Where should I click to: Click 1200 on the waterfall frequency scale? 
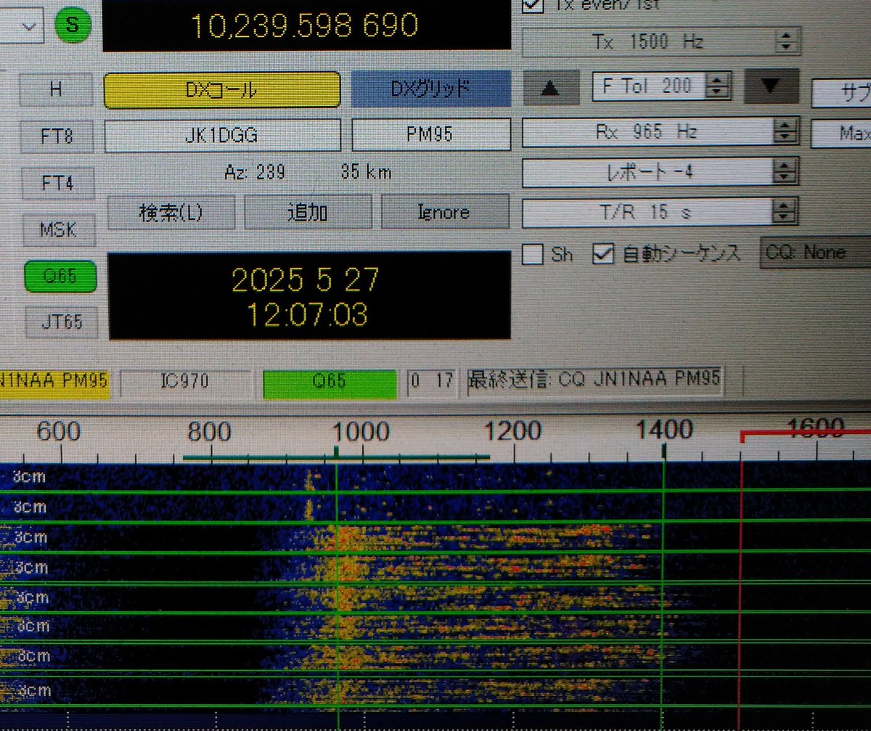(513, 431)
